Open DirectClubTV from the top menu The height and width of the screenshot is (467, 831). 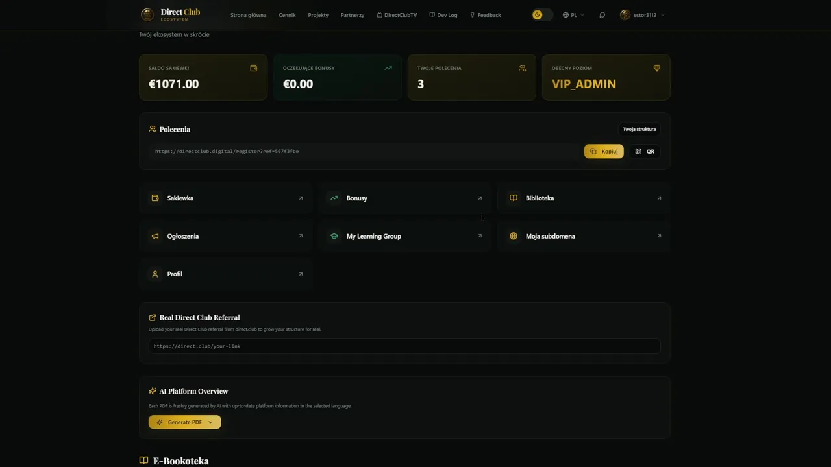(397, 15)
